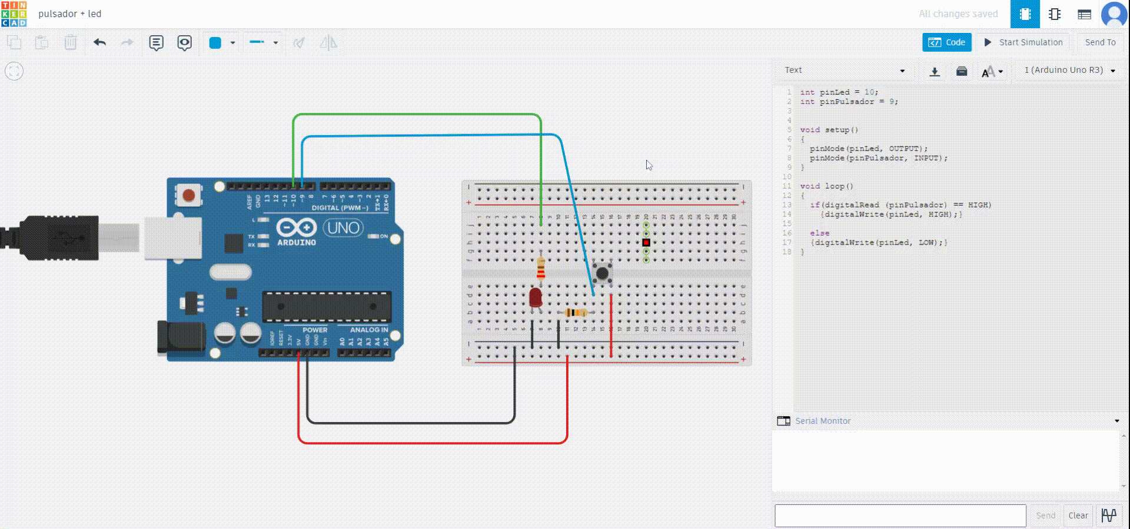Click code line 'int pinLed = 10;'
Viewport: 1130px width, 529px height.
click(x=839, y=92)
